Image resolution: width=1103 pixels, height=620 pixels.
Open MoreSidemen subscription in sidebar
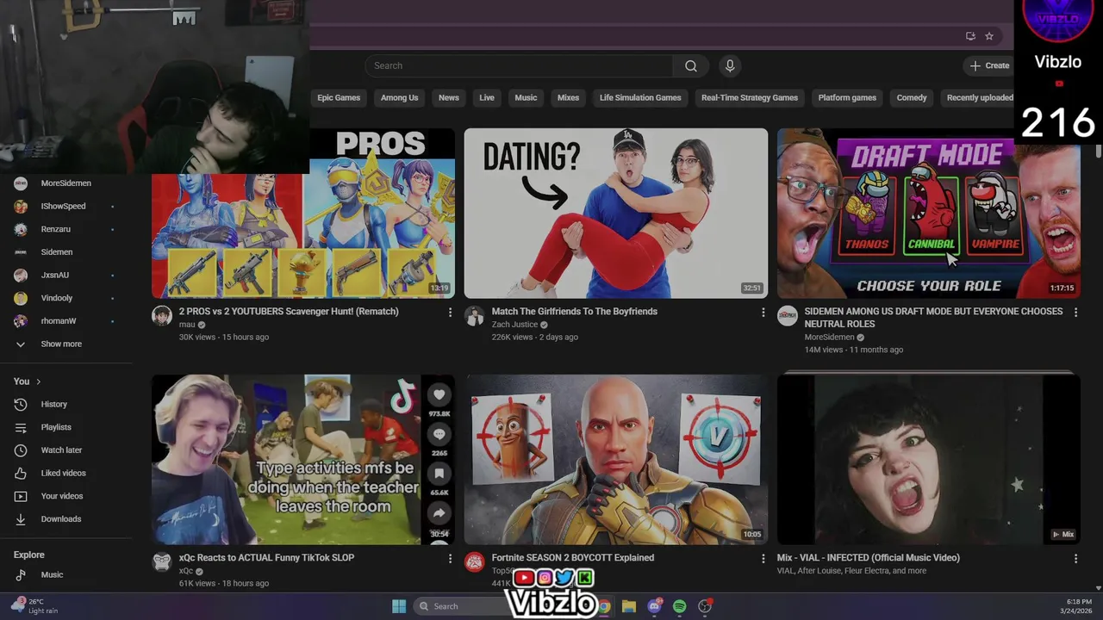[67, 183]
